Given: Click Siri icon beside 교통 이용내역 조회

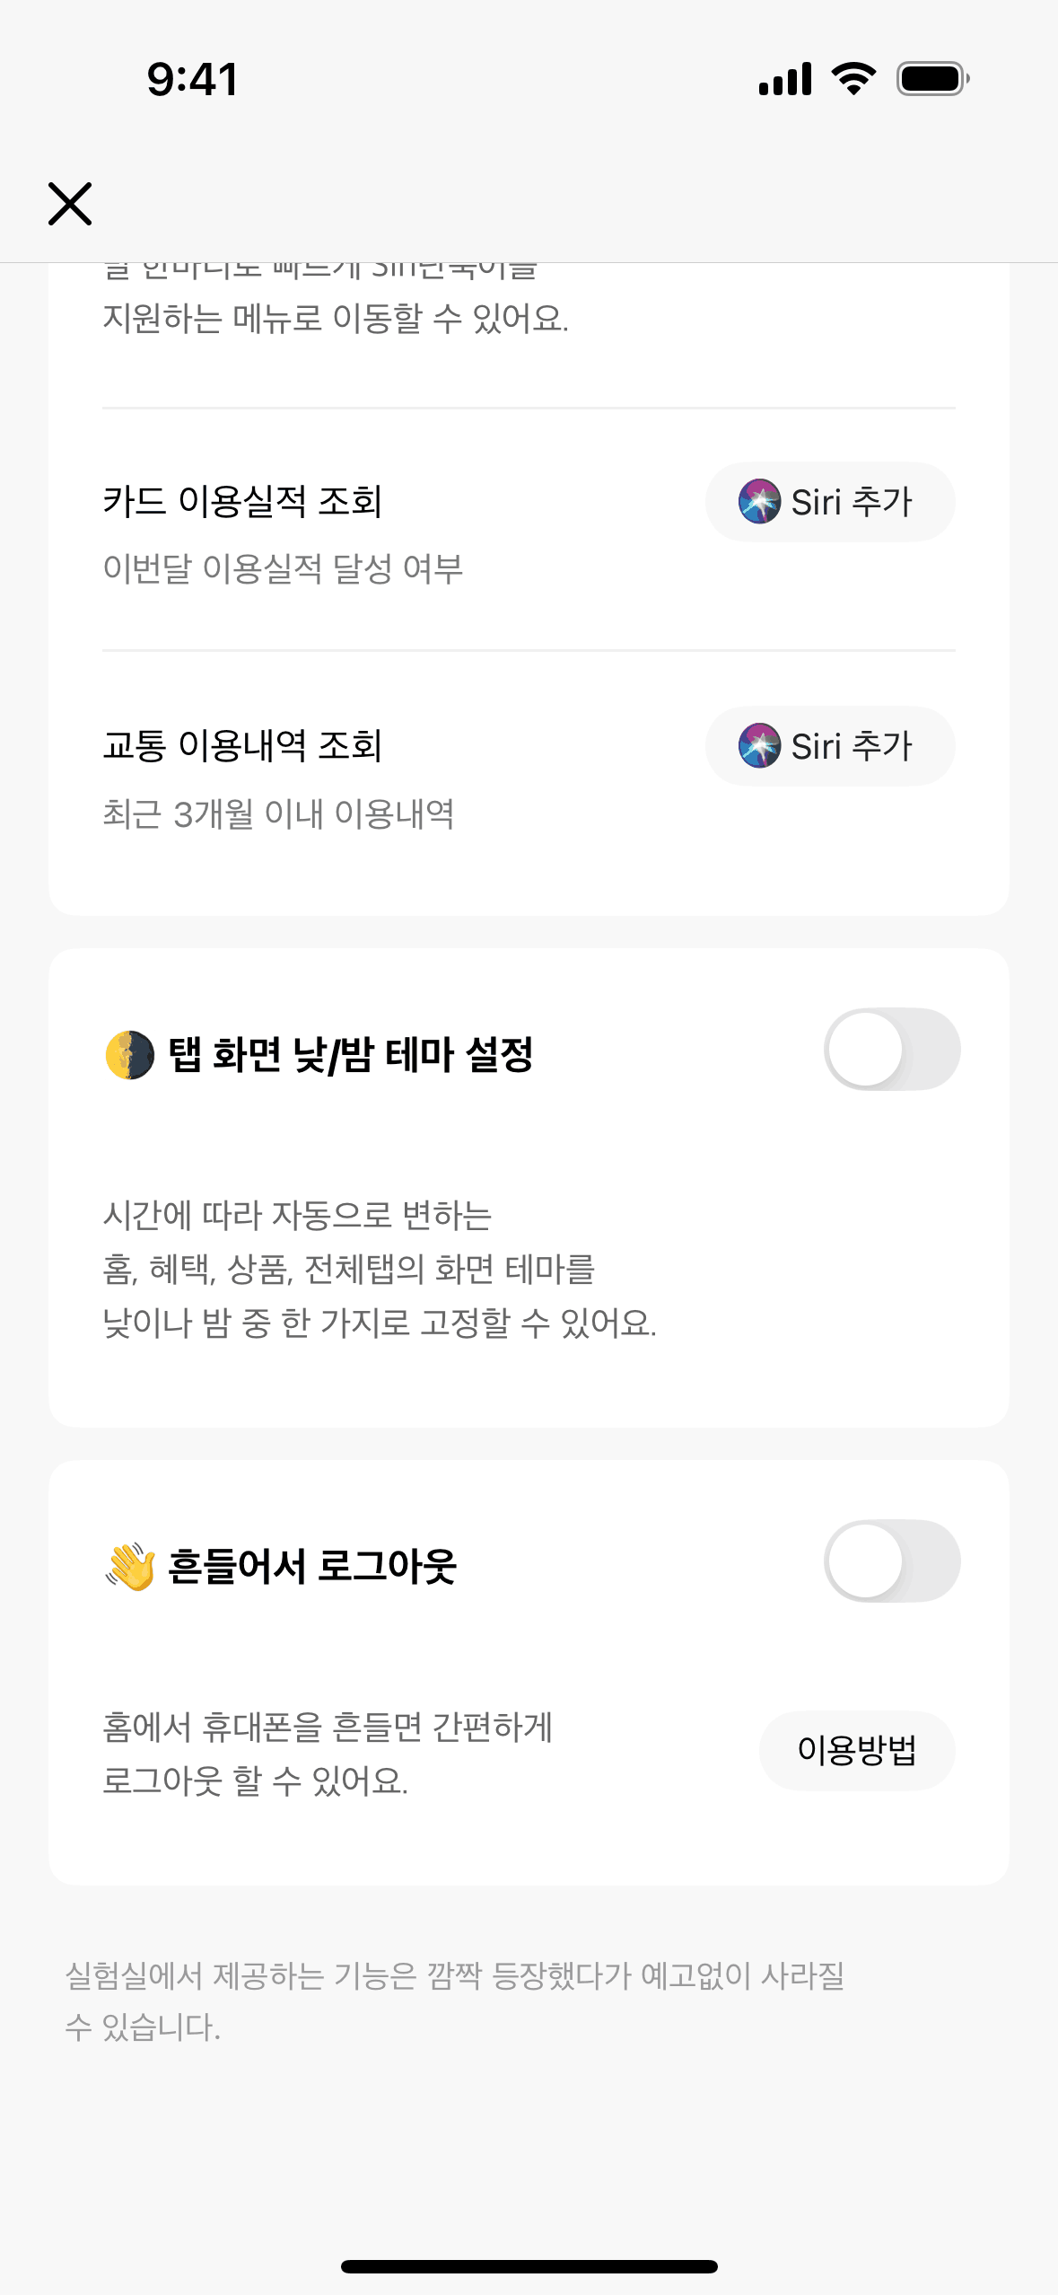Looking at the screenshot, I should pos(759,745).
